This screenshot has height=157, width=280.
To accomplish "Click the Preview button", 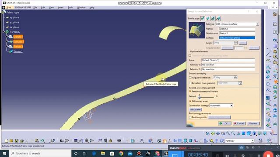I will (253, 123).
